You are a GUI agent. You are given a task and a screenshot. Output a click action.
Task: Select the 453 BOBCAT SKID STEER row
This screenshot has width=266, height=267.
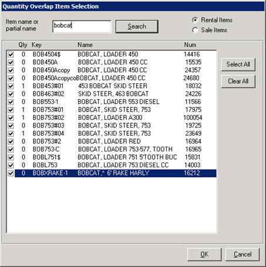[x=116, y=86]
